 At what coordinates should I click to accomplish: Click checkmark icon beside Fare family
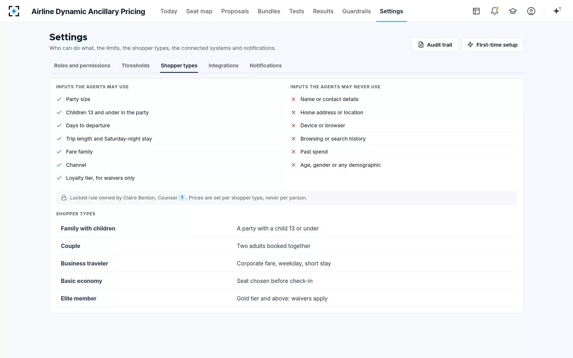[59, 152]
